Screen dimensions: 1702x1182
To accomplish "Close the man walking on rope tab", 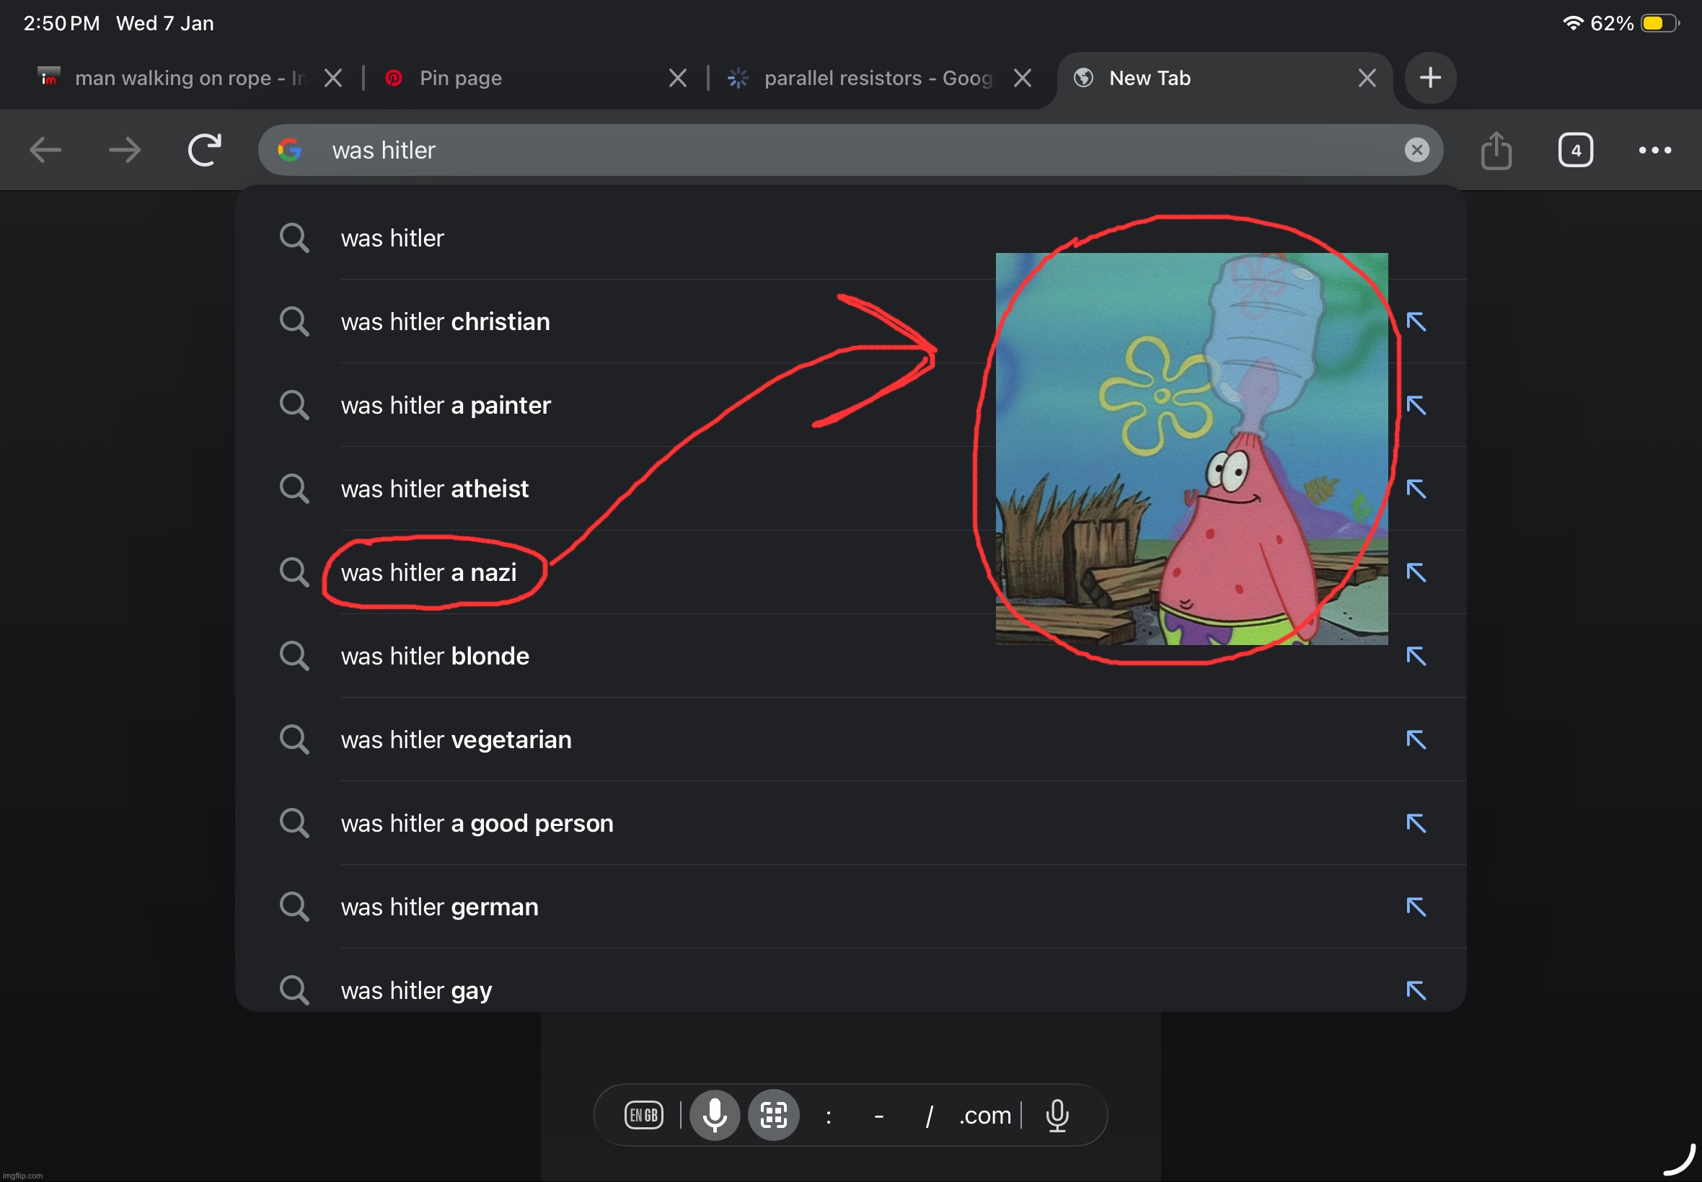I will 333,78.
